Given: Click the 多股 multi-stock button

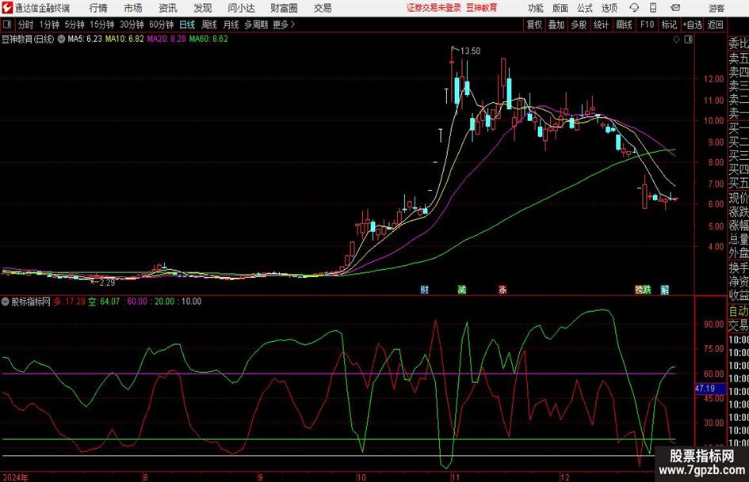Looking at the screenshot, I should pyautogui.click(x=579, y=25).
